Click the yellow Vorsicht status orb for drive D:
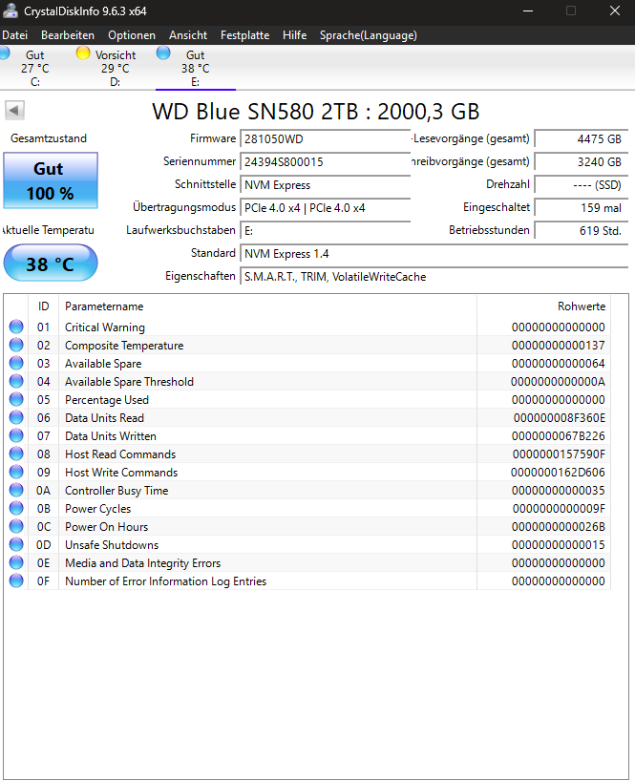635x781 pixels. (83, 53)
